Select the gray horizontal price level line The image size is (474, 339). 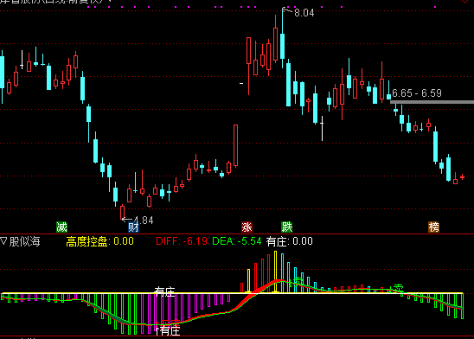coord(432,102)
